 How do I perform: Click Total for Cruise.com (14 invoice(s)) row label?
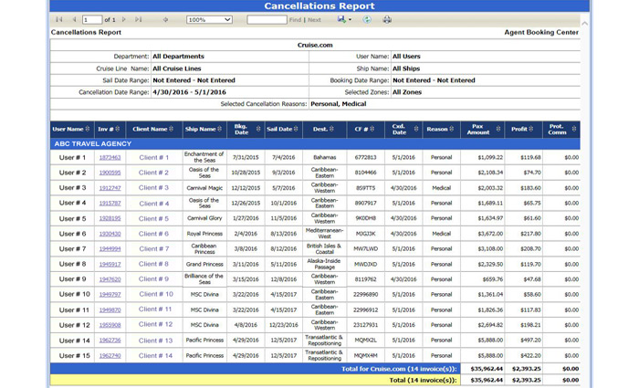click(400, 369)
